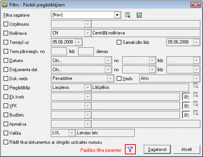Open Termiņš uz date dropdown
The image size is (203, 157).
point(78,42)
